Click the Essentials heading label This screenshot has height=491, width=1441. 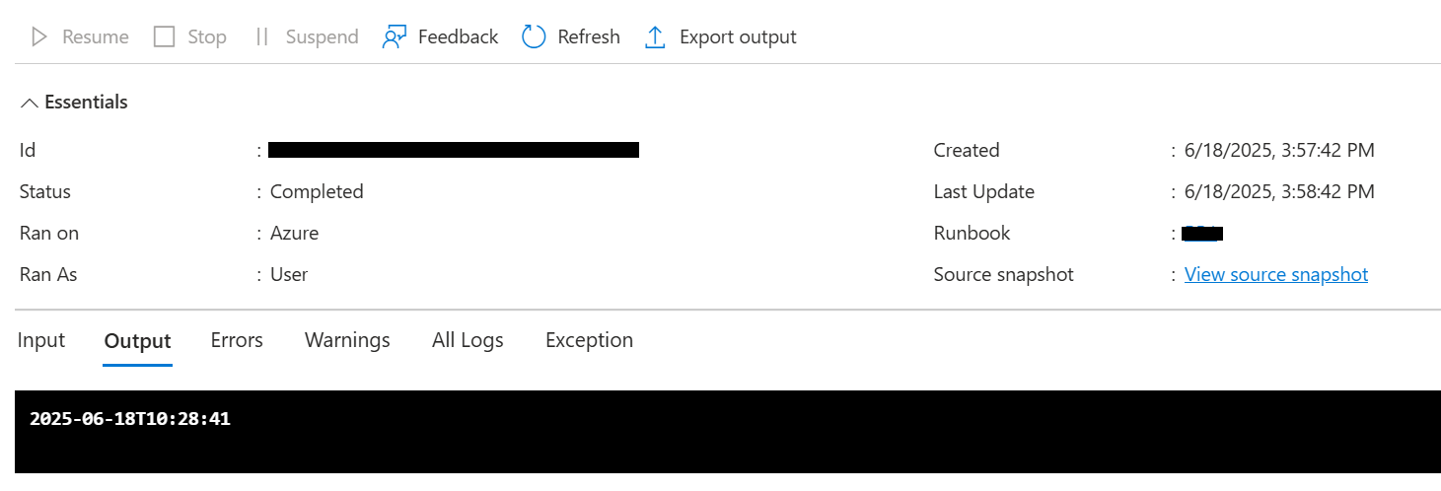(x=86, y=102)
